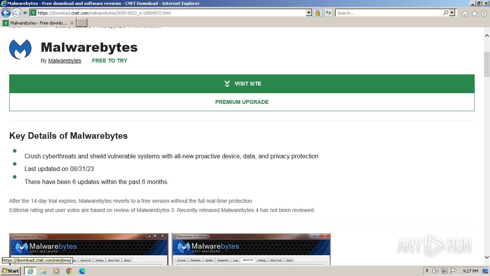Click the 'Last updated on 08/31/23' text
This screenshot has width=490, height=276.
coord(59,169)
